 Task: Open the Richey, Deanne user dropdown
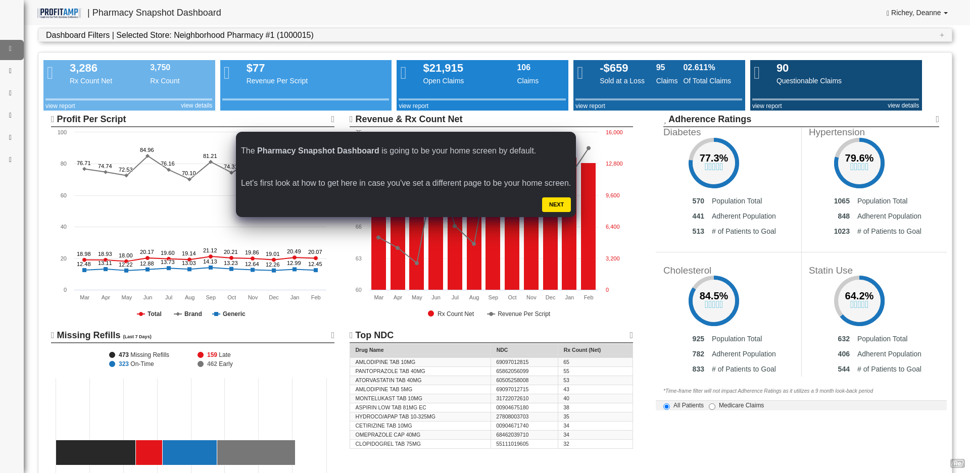tap(917, 13)
